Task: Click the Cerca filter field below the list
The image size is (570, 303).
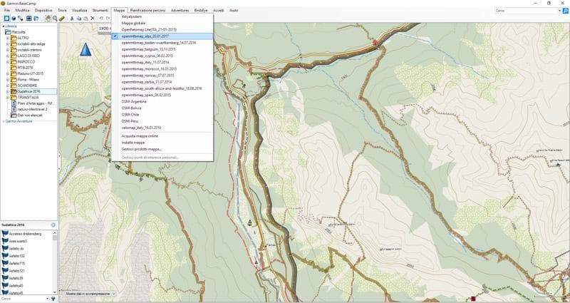Action: pos(24,299)
